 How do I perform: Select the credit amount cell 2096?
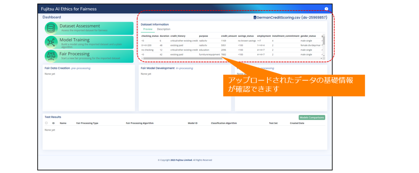223,50
